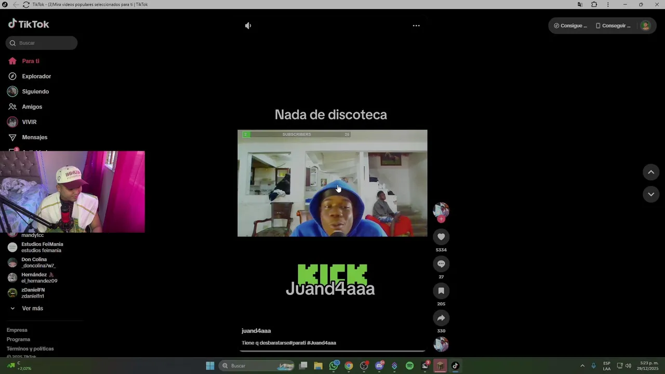Image resolution: width=665 pixels, height=374 pixels.
Task: Open comments with the speech bubble icon
Action: point(441,264)
